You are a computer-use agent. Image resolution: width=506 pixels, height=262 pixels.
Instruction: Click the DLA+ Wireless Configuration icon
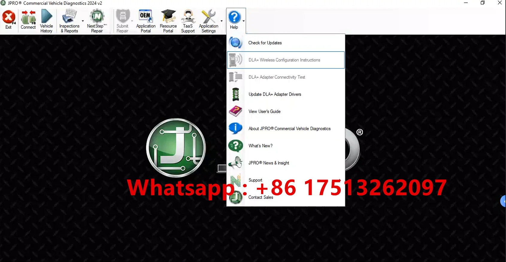(236, 60)
